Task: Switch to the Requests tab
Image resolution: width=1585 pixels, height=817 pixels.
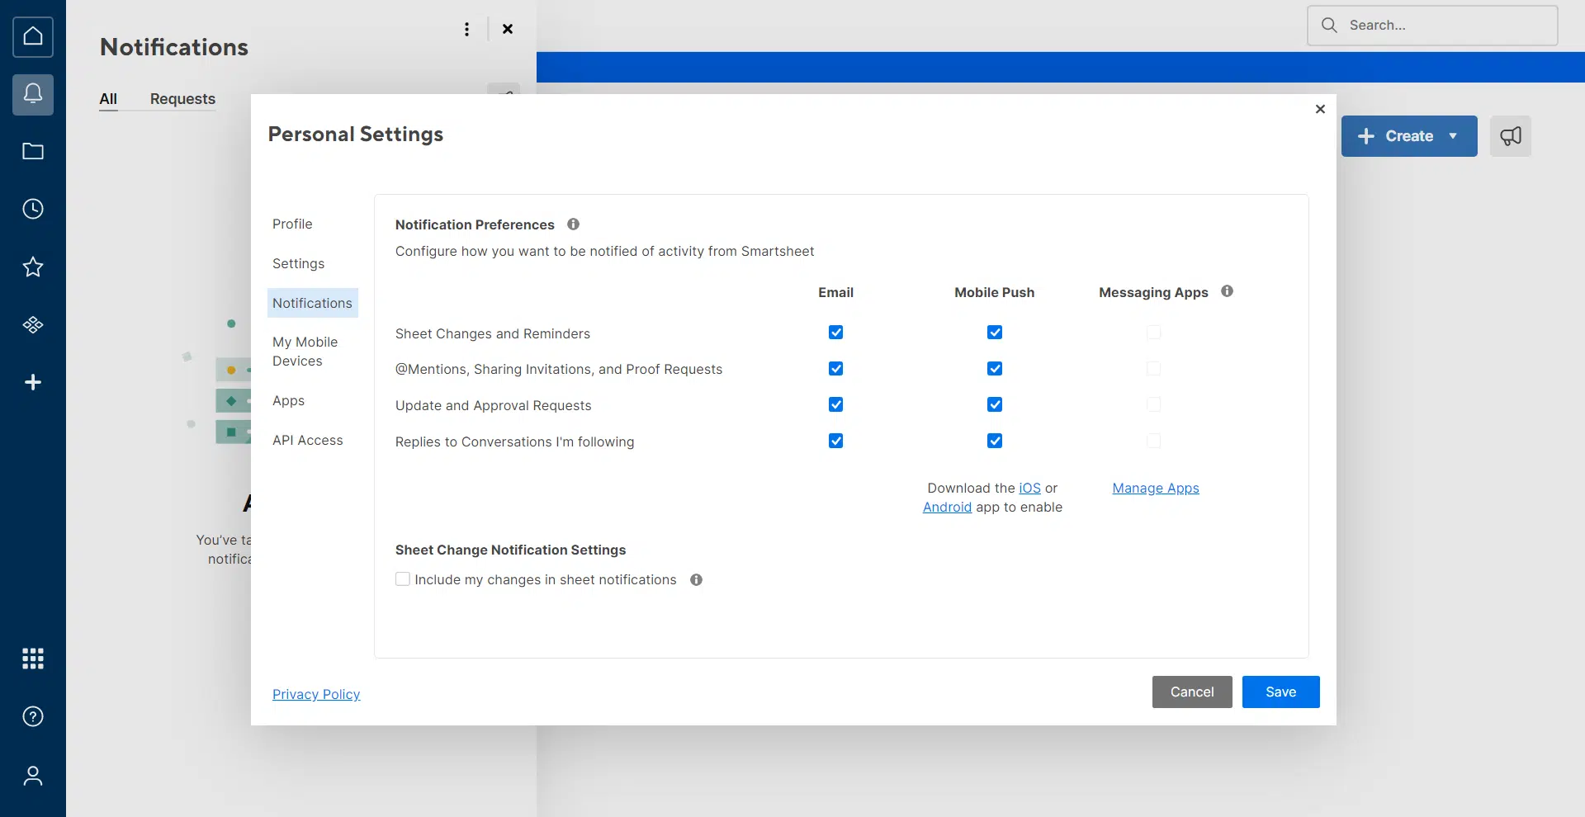Action: [x=182, y=99]
